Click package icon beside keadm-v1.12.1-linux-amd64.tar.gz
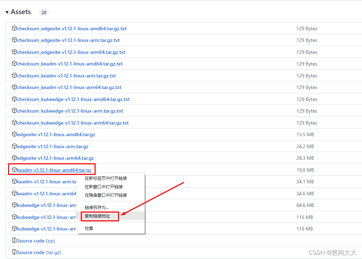The height and width of the screenshot is (259, 362). click(14, 170)
